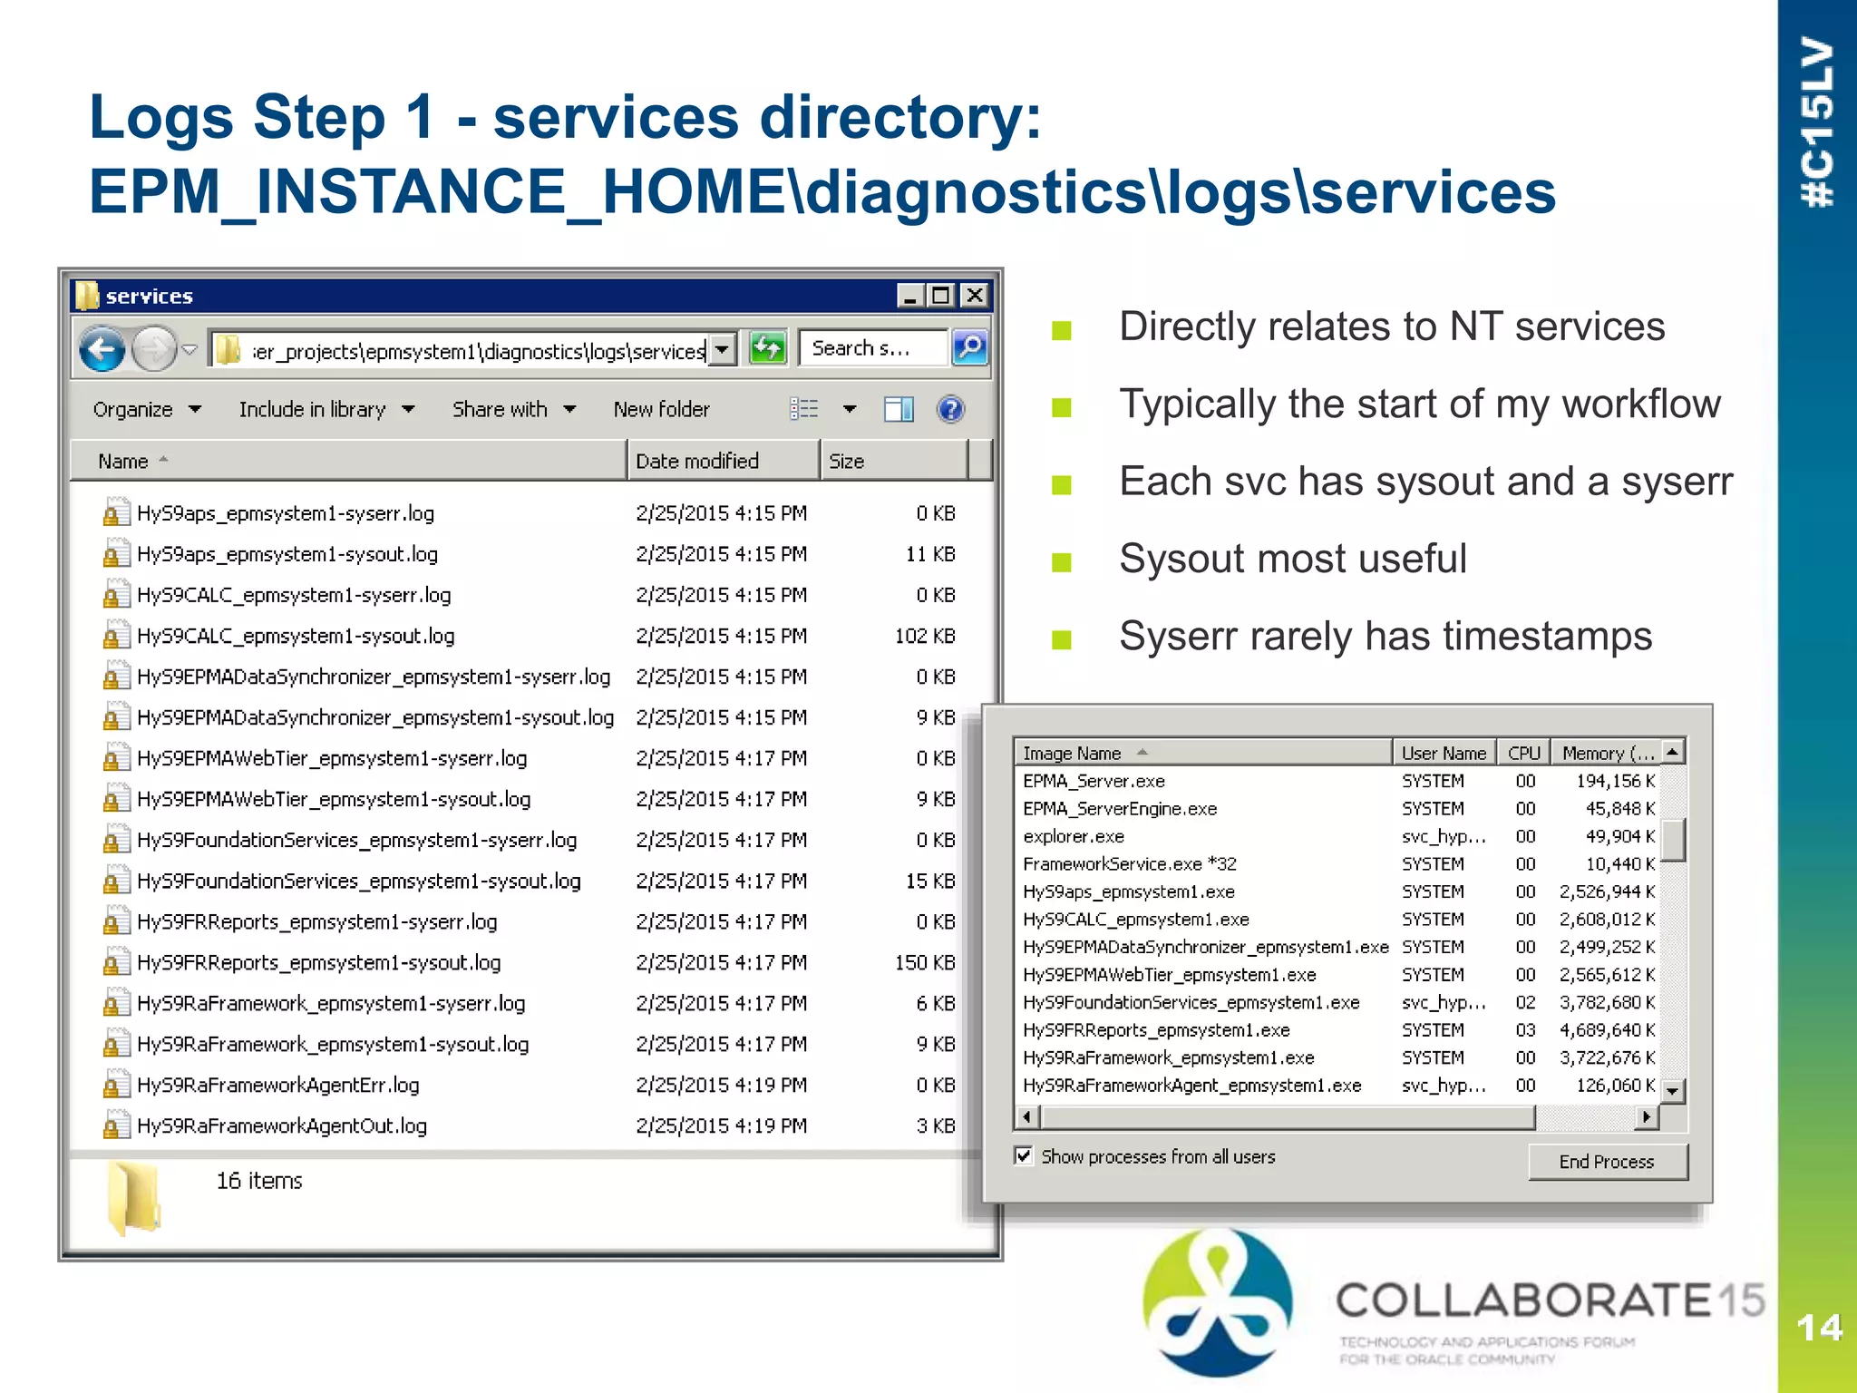This screenshot has width=1857, height=1393.
Task: Select HyS9FRReports_epmsystem1.exe process row
Action: [x=1338, y=1029]
